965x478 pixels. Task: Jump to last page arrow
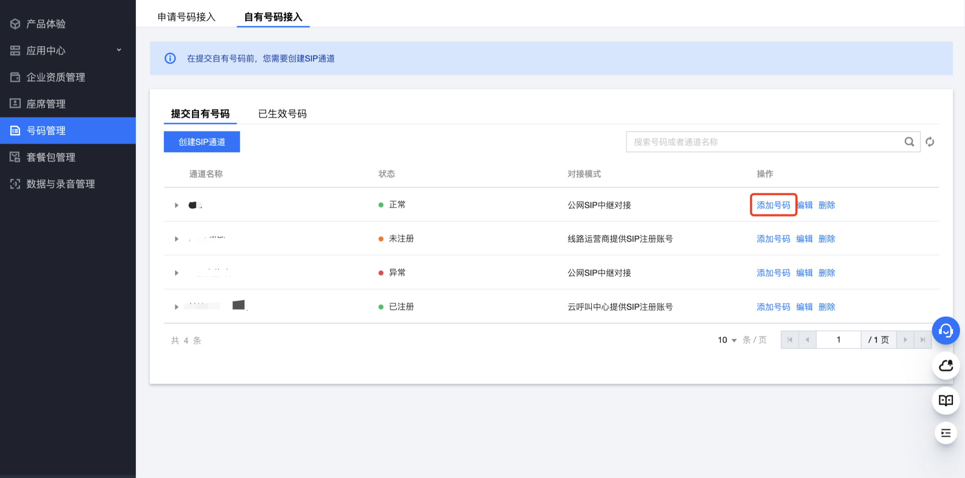pos(923,340)
